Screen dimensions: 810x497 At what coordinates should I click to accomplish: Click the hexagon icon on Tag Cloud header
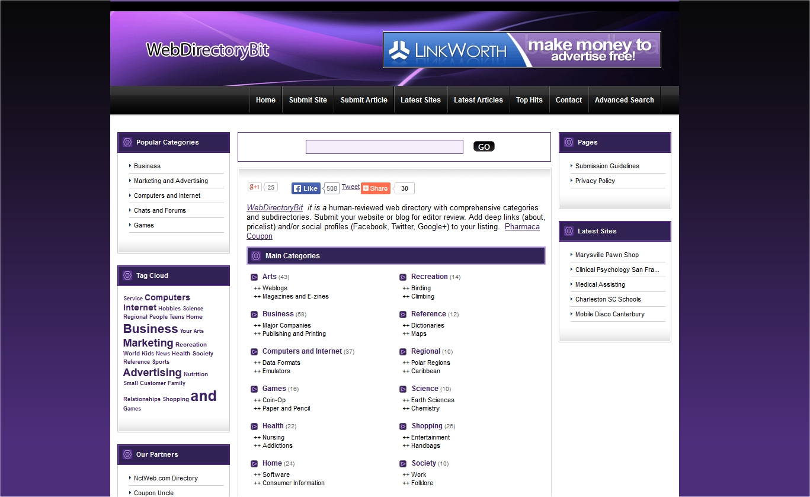(127, 275)
